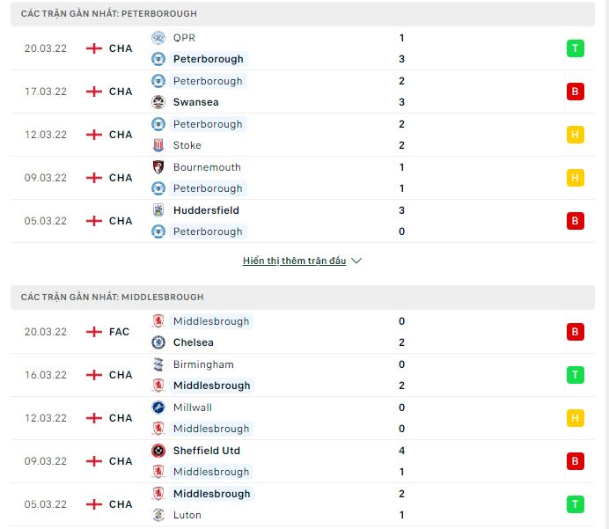Click England flag on 20.03.22 FAC match
609x529 pixels.
pyautogui.click(x=94, y=332)
